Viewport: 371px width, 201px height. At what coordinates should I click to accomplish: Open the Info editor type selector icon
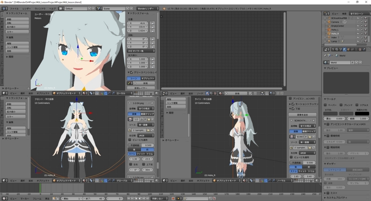pyautogui.click(x=4, y=9)
